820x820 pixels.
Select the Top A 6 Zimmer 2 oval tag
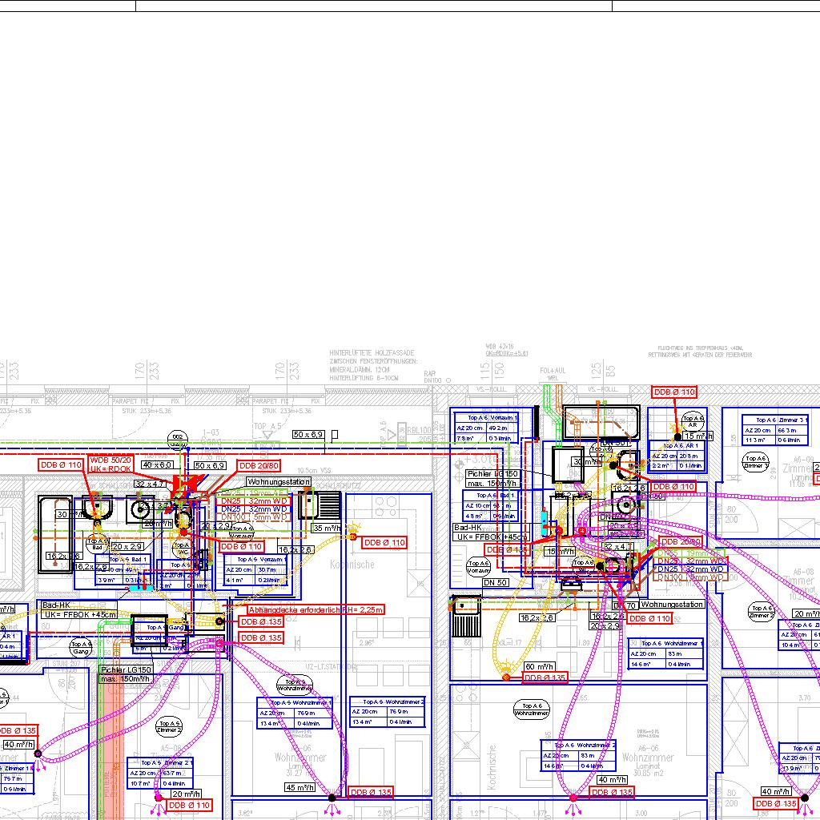tap(762, 614)
